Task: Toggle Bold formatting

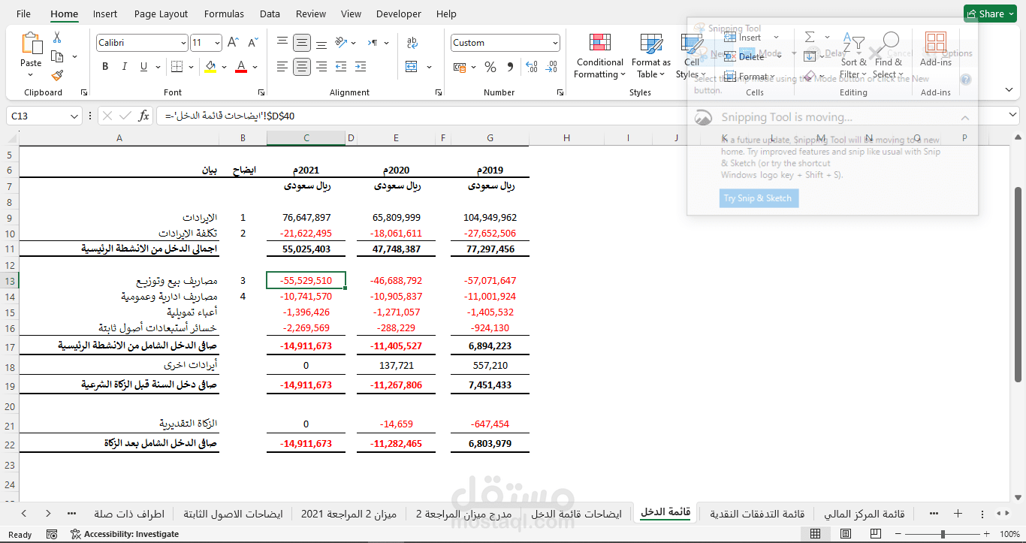Action: 105,67
